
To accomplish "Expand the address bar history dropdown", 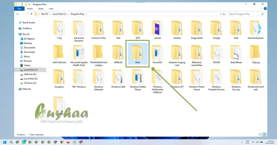I will coord(221,14).
